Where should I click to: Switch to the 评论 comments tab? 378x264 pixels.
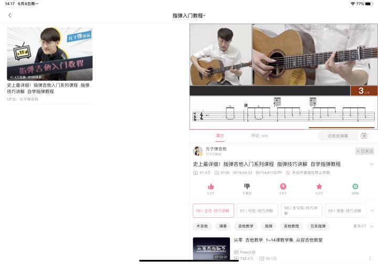[x=259, y=136]
